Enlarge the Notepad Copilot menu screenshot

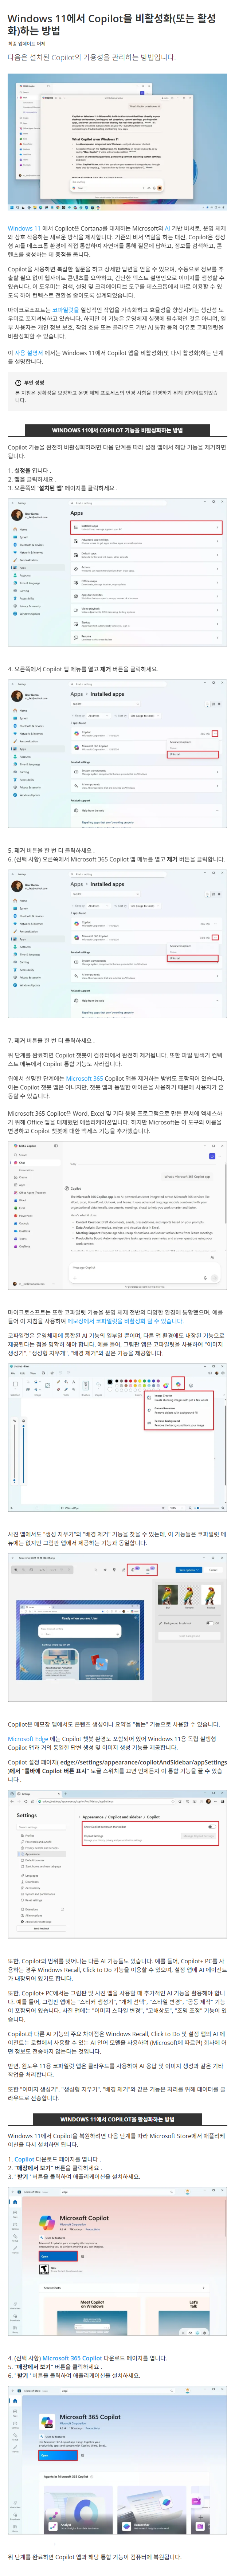tap(117, 1437)
